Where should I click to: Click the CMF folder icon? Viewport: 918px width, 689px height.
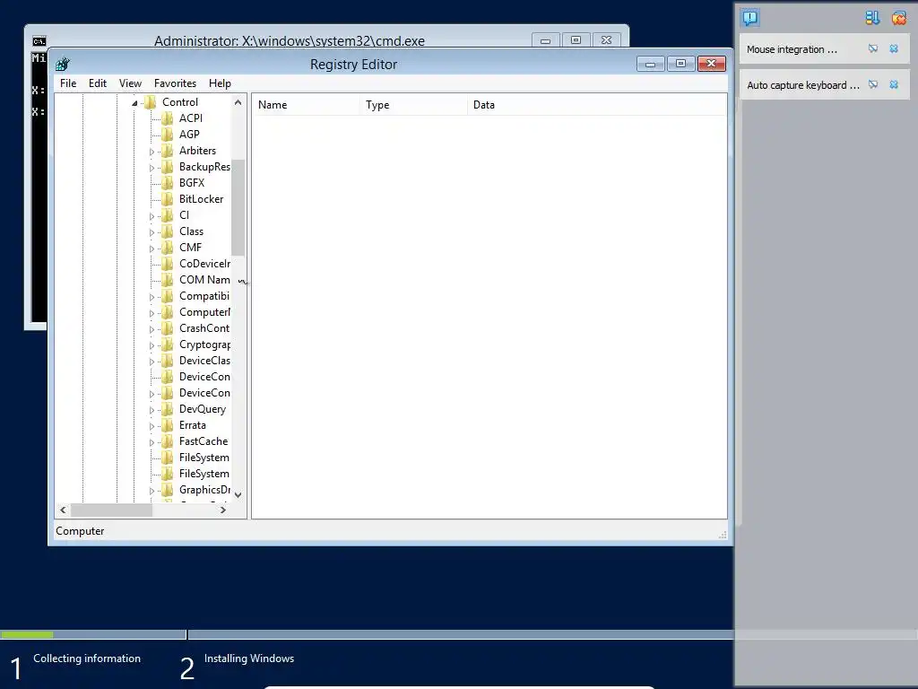click(168, 248)
